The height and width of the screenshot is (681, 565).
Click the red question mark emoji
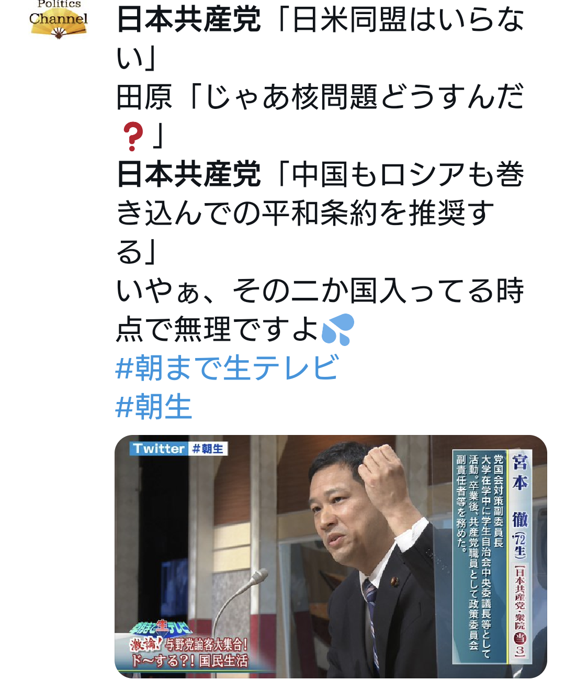[x=132, y=136]
